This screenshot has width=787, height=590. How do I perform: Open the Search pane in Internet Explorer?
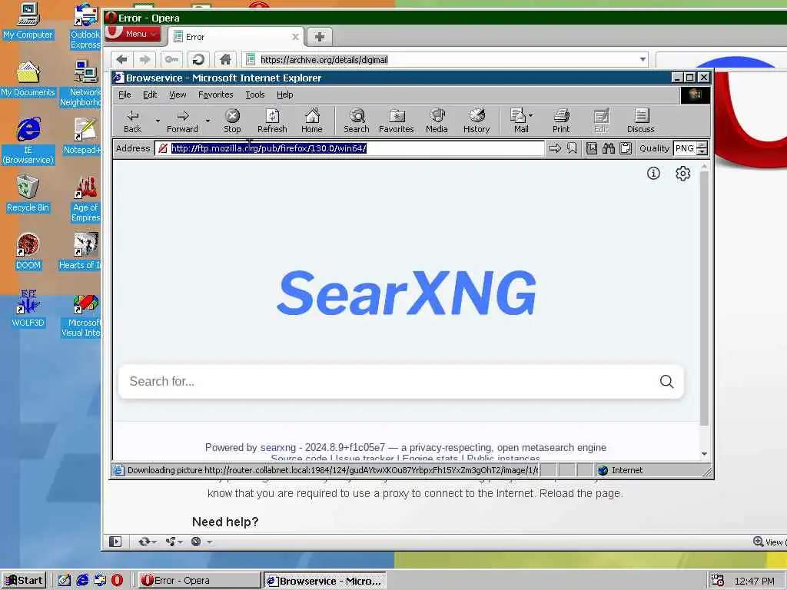click(357, 121)
